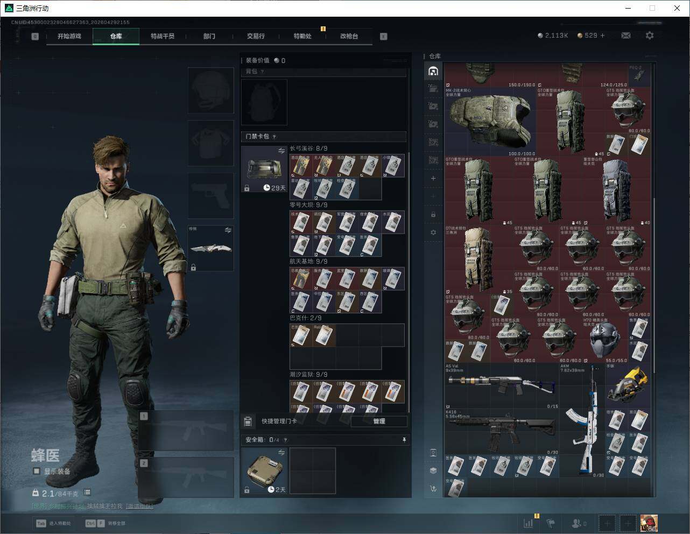Viewport: 690px width, 534px height.
Task: Select the empty body armor slot
Action: tap(211, 143)
